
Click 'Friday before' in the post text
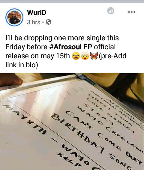[x=26, y=47]
